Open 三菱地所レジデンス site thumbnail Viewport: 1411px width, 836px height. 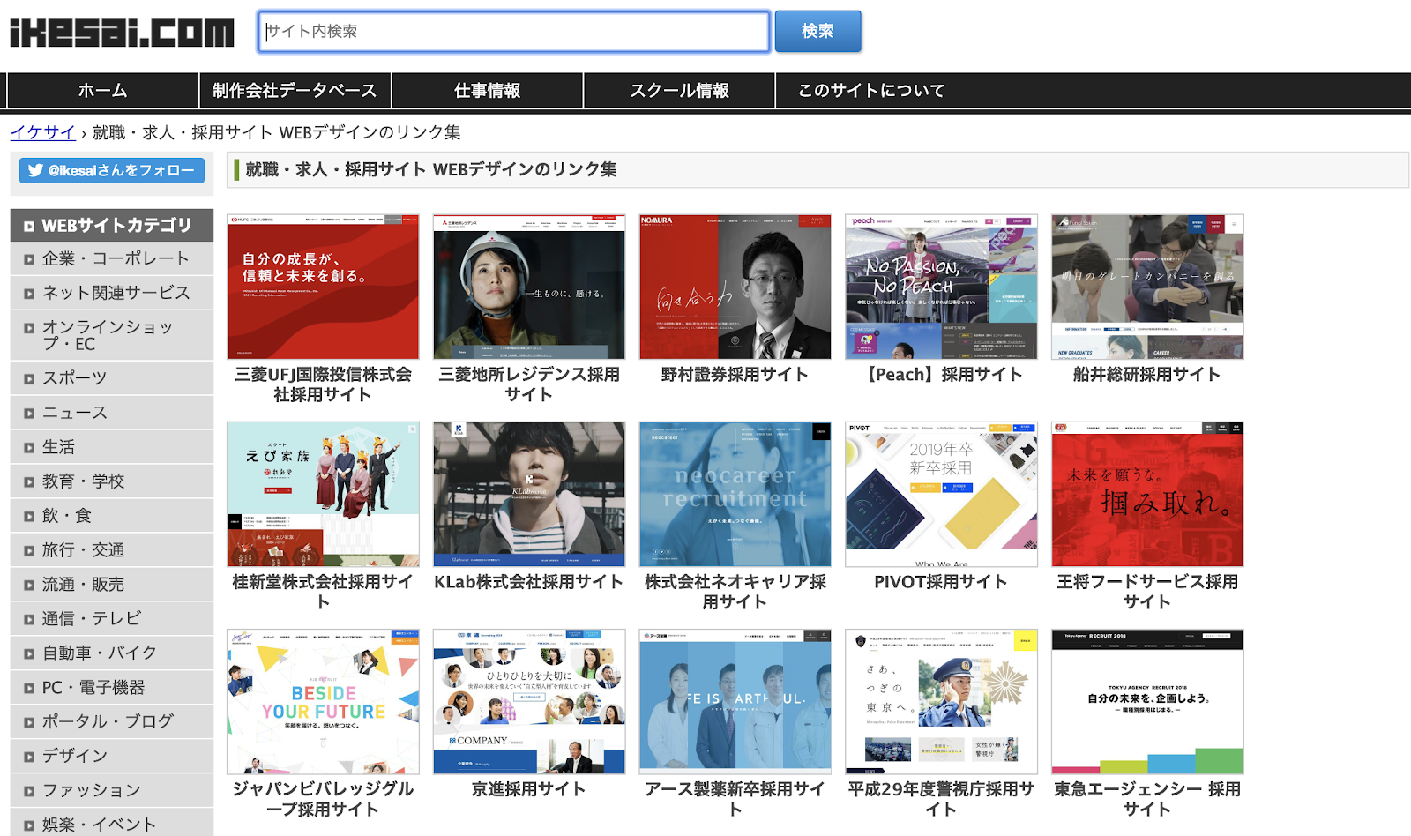pyautogui.click(x=529, y=287)
